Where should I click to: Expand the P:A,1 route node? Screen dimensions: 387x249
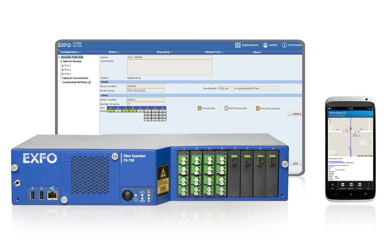(63, 66)
